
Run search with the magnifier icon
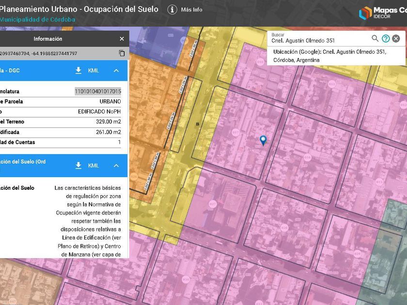tap(375, 39)
